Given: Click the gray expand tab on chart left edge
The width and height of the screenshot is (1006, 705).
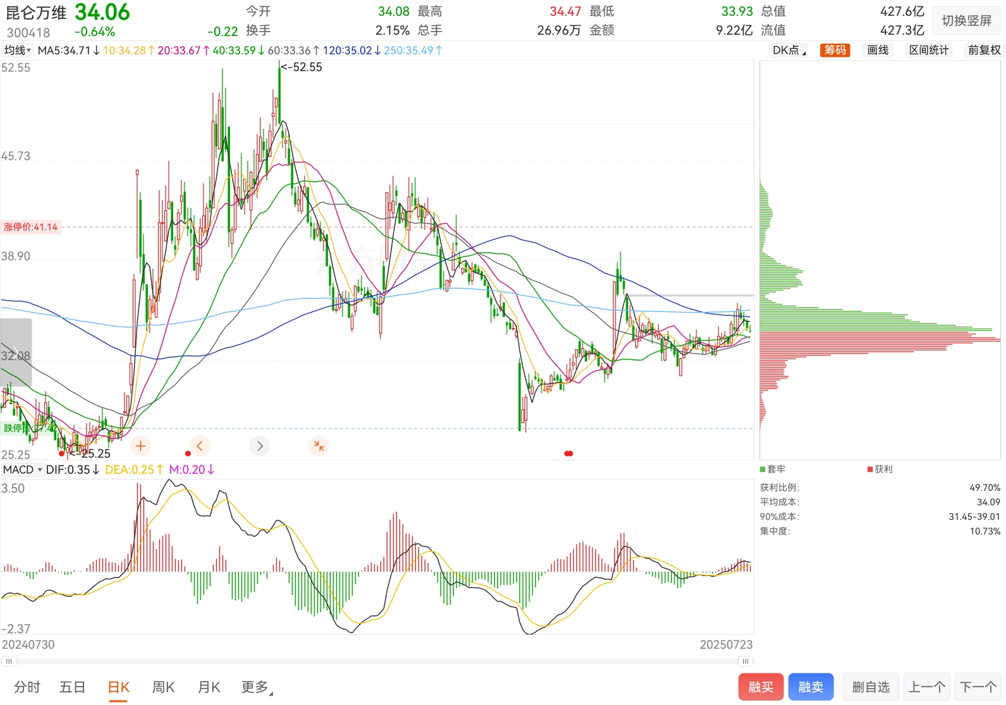Looking at the screenshot, I should pyautogui.click(x=16, y=352).
